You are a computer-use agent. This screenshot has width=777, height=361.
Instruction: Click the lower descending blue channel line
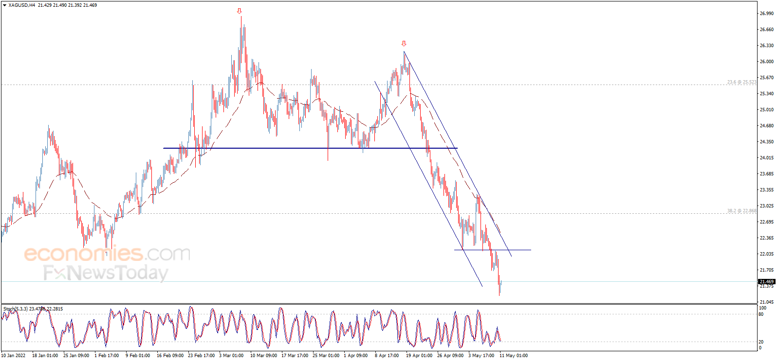click(428, 184)
